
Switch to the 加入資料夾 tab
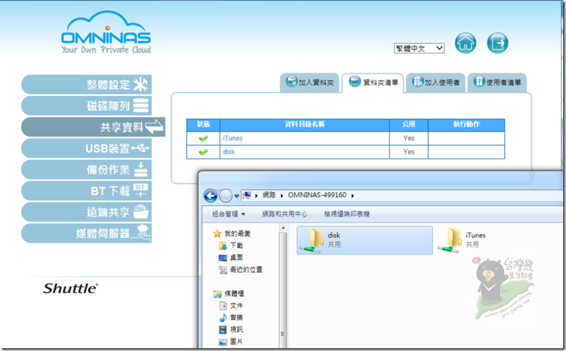point(310,82)
